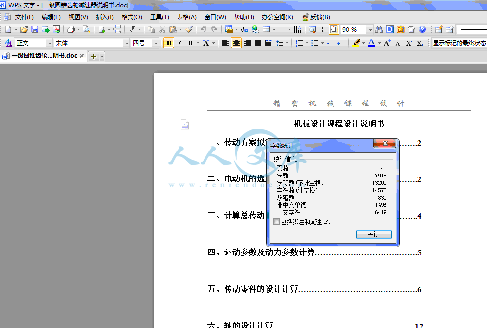The image size is (487, 328).
Task: Click the sort columns icon
Action: pos(298,29)
